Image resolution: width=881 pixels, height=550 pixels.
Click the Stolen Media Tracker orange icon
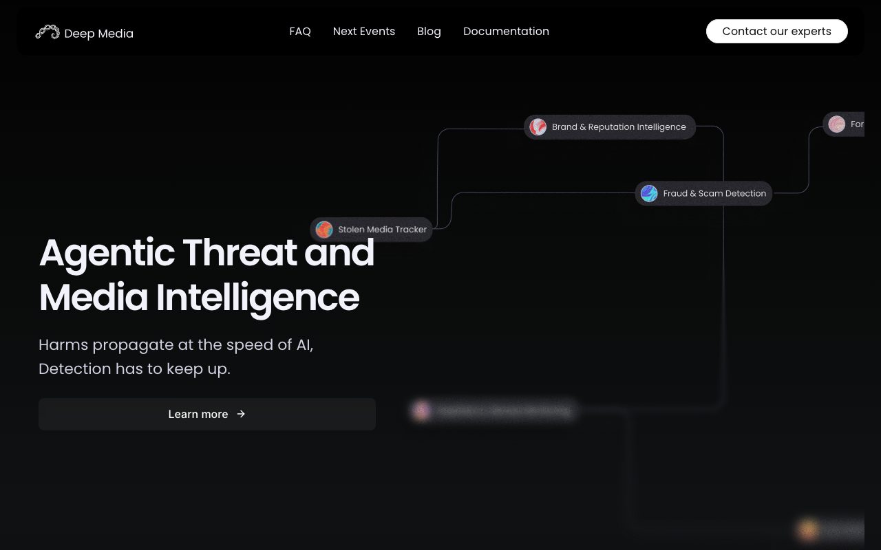coord(324,230)
